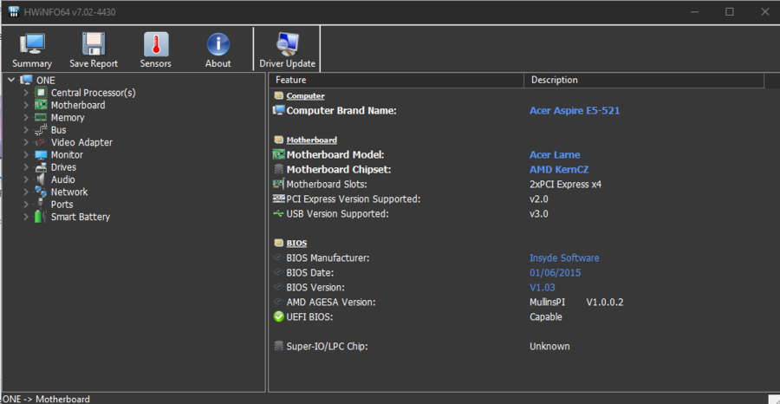Expand the Motherboard node arrow
The width and height of the screenshot is (780, 404).
[26, 105]
